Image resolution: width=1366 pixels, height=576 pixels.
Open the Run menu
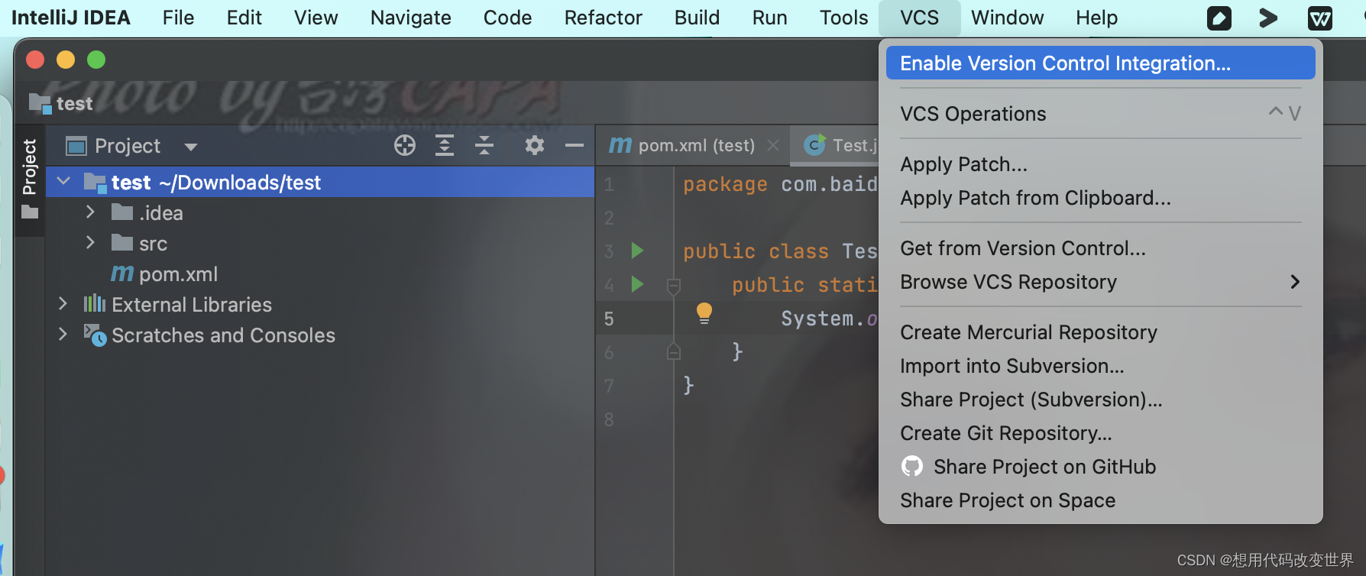click(769, 18)
